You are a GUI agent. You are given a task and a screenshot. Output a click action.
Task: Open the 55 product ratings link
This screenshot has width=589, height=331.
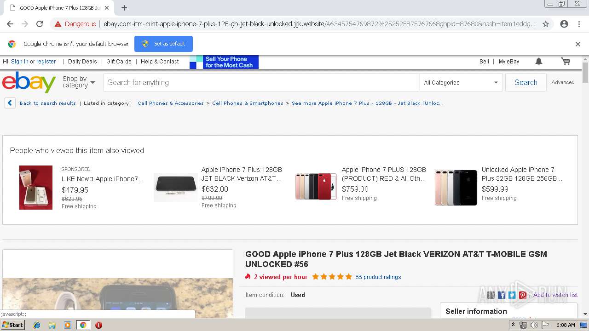(378, 277)
